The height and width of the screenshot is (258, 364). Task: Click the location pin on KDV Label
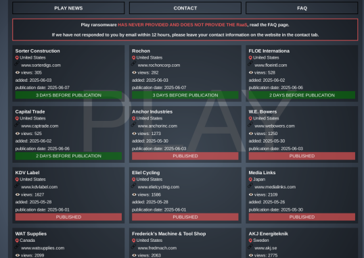pyautogui.click(x=17, y=180)
